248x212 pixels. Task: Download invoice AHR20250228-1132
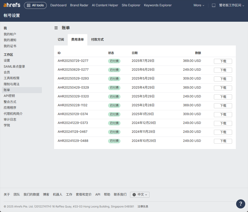click(223, 106)
